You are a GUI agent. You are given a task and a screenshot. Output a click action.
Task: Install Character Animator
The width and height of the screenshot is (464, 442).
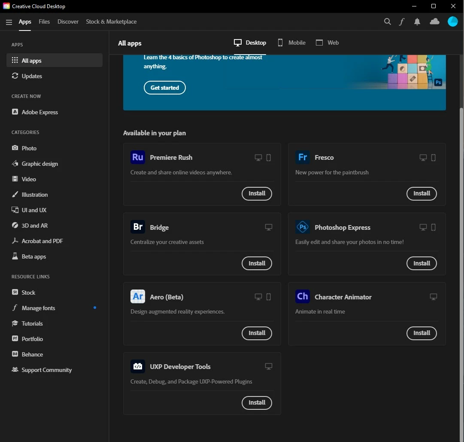(x=422, y=333)
